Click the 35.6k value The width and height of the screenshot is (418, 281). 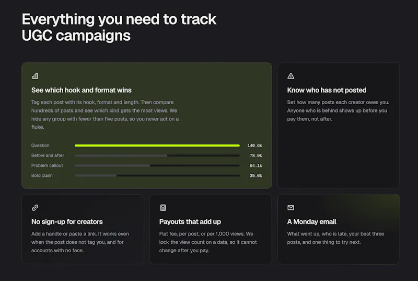tap(256, 176)
